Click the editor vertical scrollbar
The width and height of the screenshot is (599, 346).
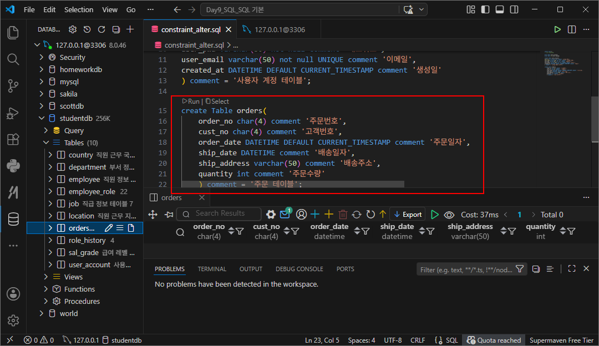coord(595,119)
